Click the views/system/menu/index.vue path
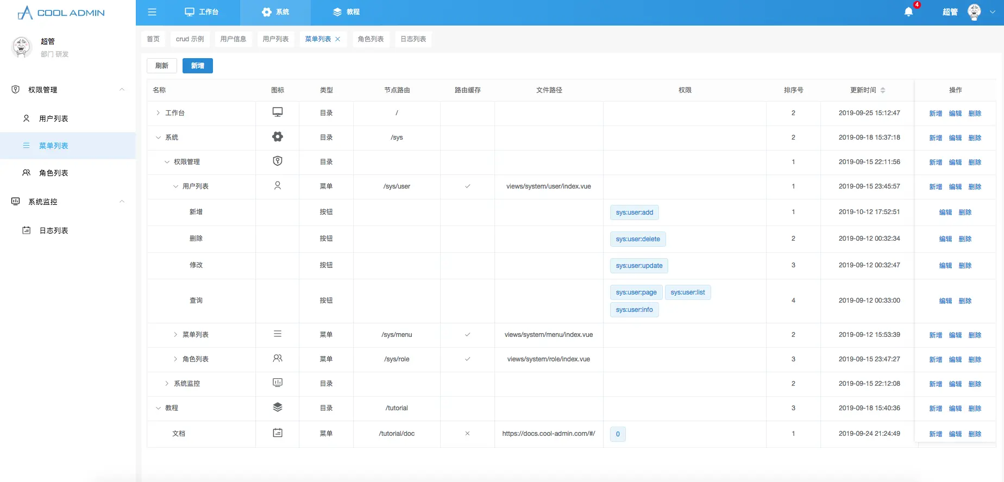This screenshot has width=1004, height=482. click(x=549, y=335)
